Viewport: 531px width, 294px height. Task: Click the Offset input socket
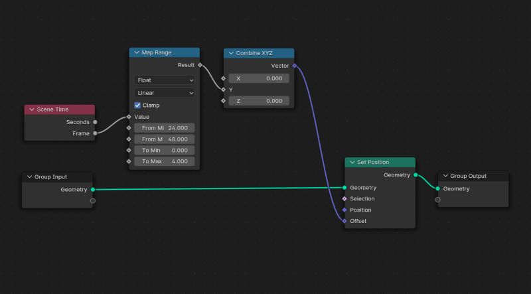click(x=344, y=221)
